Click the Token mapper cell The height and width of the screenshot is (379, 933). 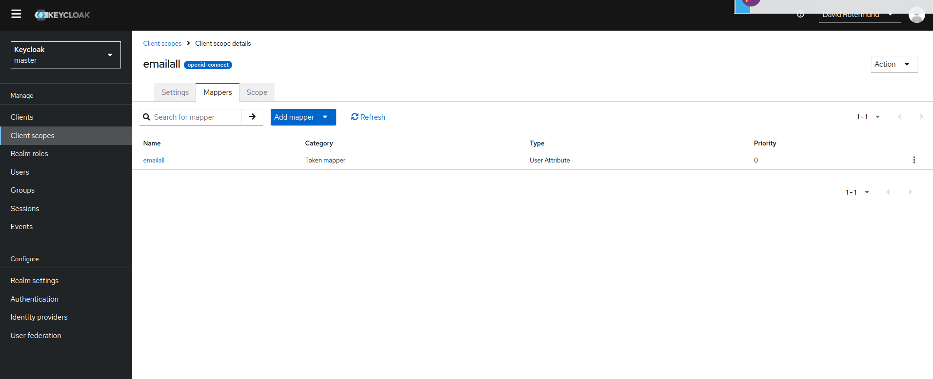click(325, 160)
